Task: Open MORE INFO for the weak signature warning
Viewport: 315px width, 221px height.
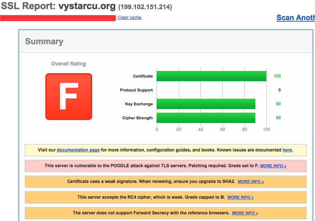Action: click(x=251, y=181)
